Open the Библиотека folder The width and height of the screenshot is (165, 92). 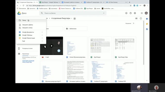pos(76,29)
